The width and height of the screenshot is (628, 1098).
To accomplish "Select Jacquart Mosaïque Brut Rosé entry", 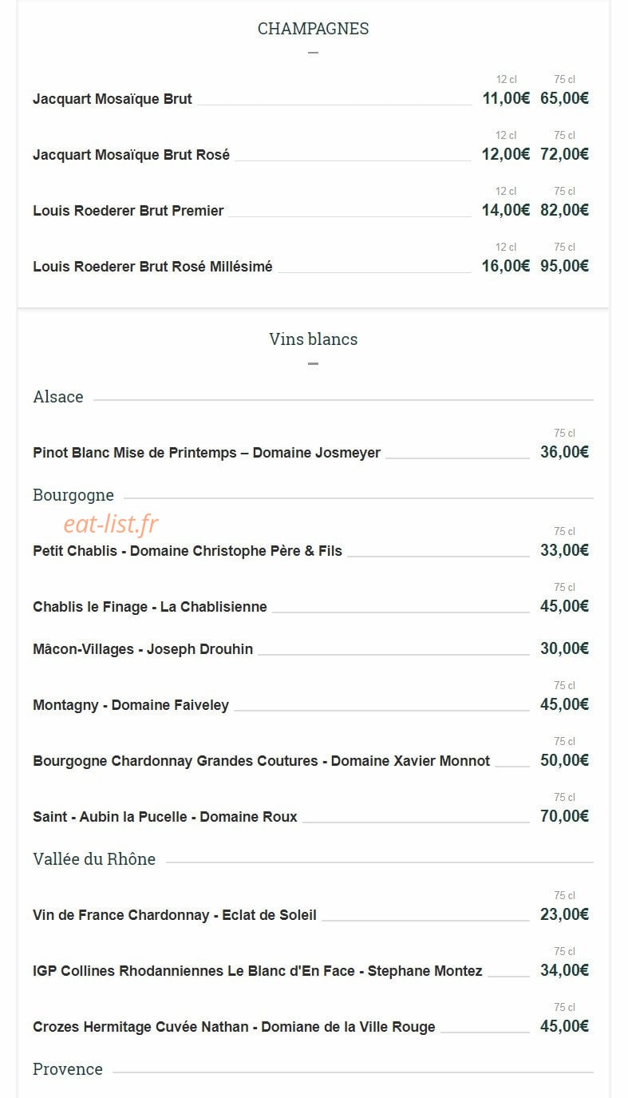I will (x=131, y=155).
